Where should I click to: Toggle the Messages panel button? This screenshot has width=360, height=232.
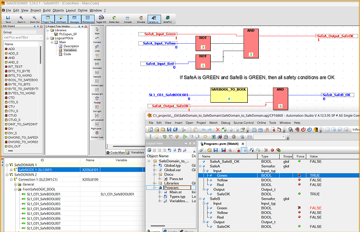[75, 19]
